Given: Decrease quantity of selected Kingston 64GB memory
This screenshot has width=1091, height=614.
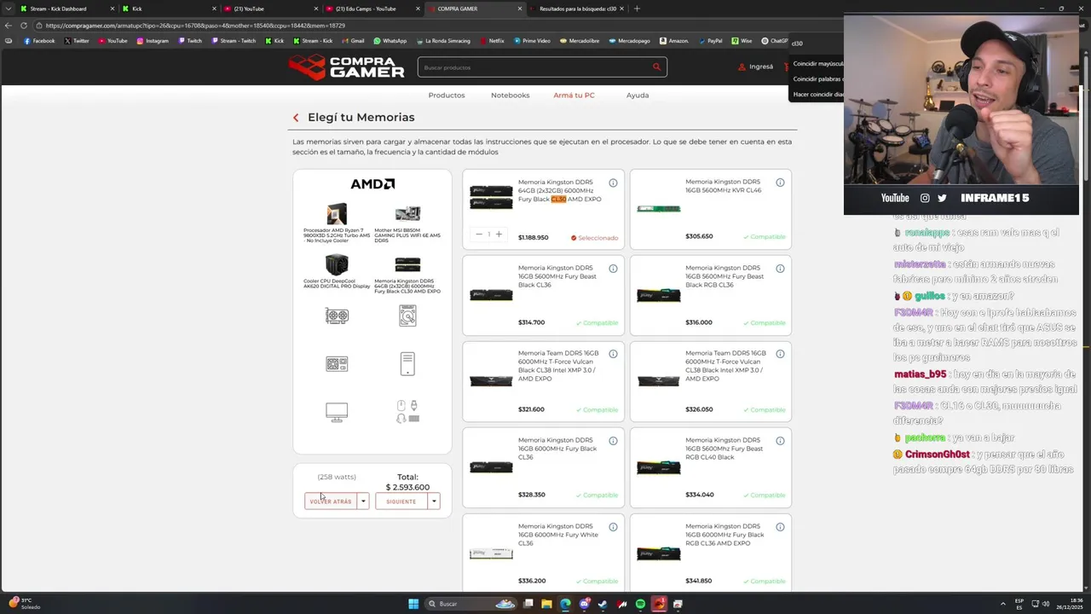Looking at the screenshot, I should point(479,234).
